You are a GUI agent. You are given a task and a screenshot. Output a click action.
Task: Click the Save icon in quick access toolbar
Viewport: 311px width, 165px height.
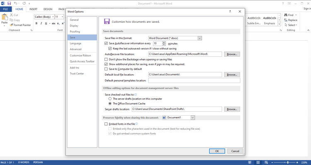(9, 3)
